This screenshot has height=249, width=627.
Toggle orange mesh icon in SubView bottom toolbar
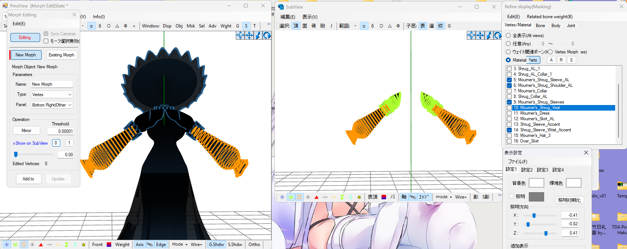pyautogui.click(x=299, y=197)
